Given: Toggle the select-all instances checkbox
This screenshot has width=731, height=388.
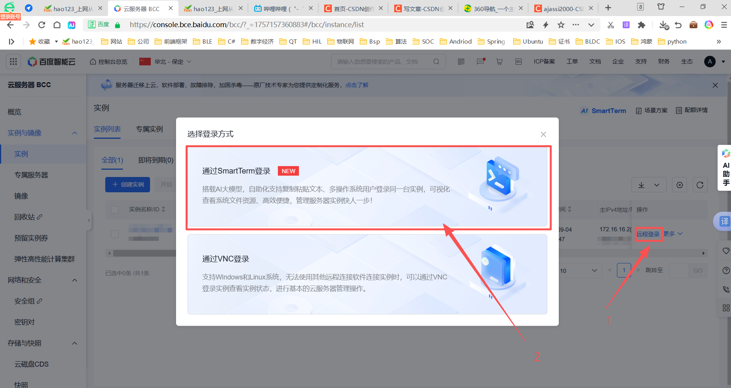Looking at the screenshot, I should point(115,209).
